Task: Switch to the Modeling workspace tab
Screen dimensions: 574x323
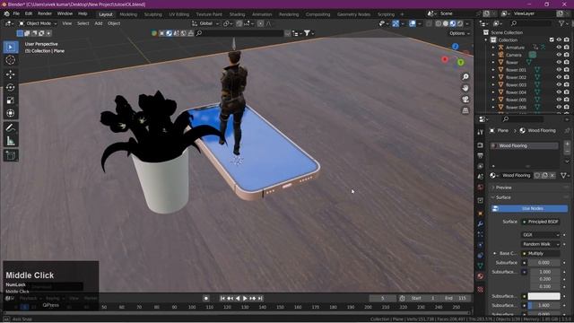Action: (128, 14)
